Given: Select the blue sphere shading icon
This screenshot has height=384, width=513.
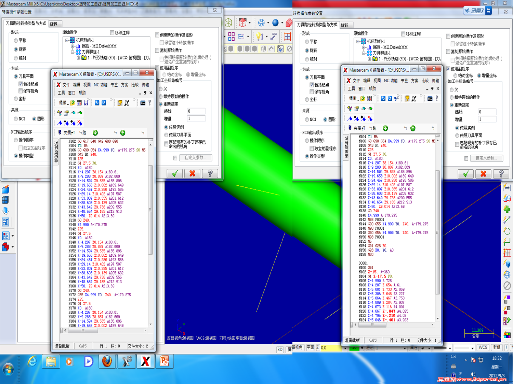Looking at the screenshot, I should pos(275,23).
